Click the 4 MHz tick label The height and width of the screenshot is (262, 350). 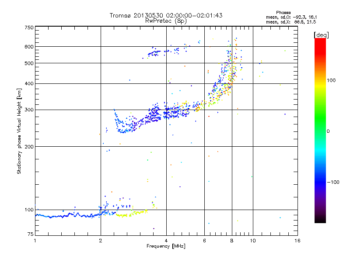166,241
